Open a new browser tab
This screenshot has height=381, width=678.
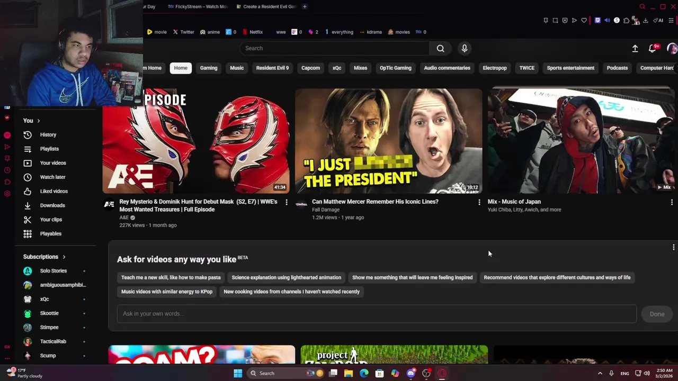tap(305, 6)
